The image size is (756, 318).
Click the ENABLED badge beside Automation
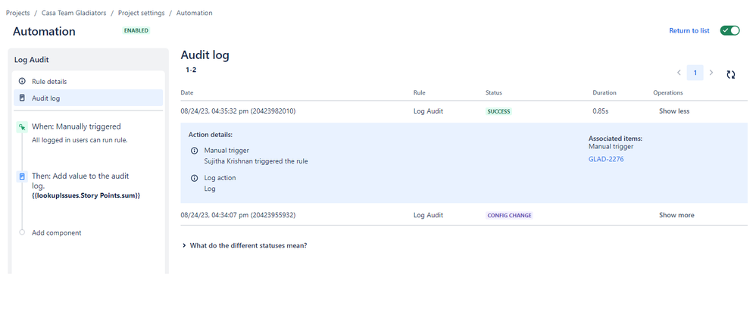136,30
